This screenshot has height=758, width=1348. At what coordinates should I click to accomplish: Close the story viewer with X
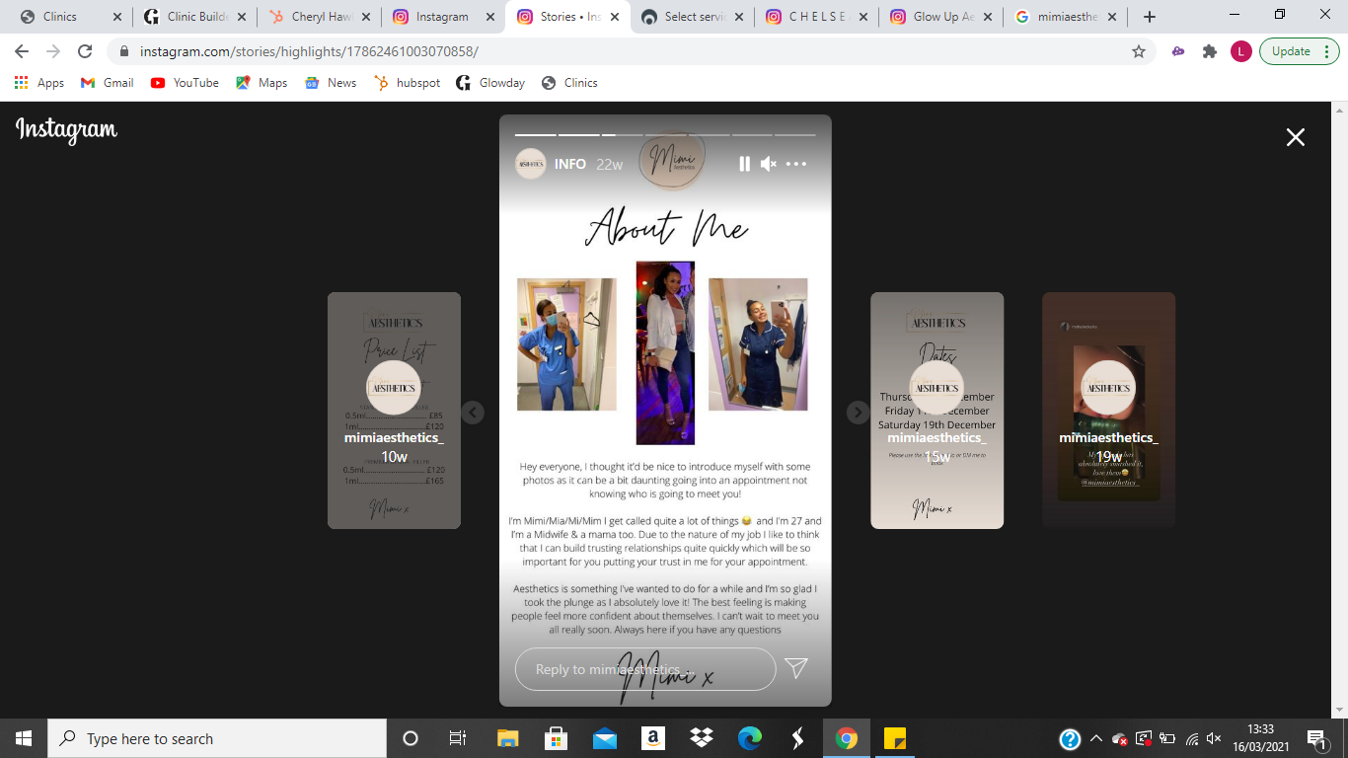pos(1296,137)
